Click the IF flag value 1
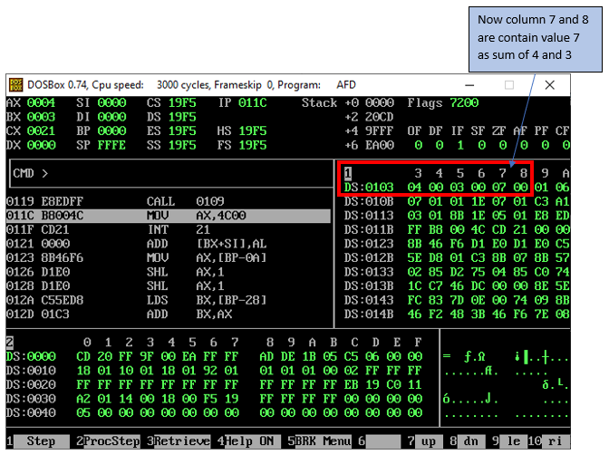 (460, 145)
